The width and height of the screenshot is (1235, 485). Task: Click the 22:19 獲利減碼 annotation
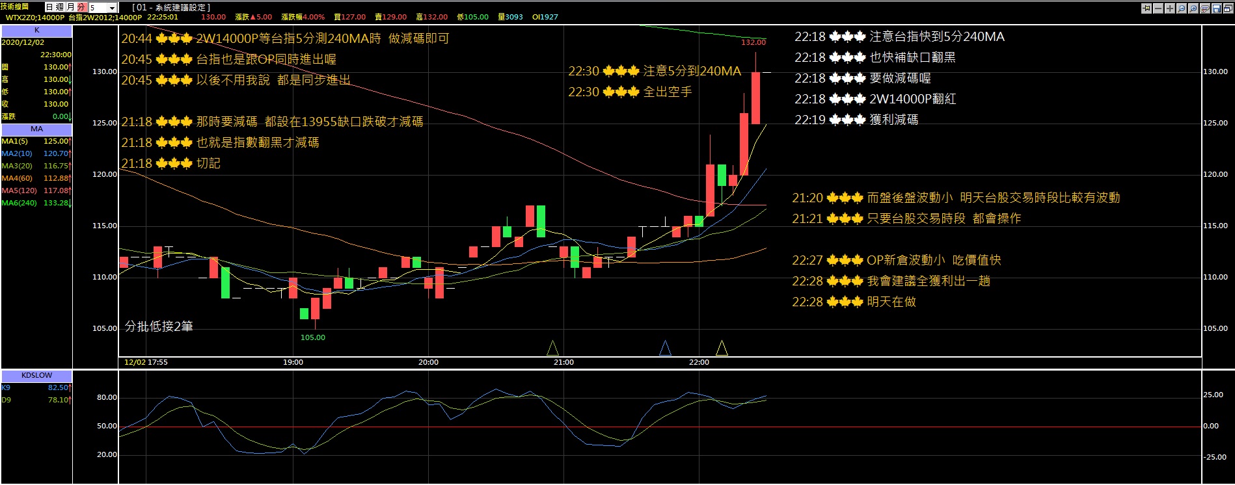pyautogui.click(x=856, y=120)
